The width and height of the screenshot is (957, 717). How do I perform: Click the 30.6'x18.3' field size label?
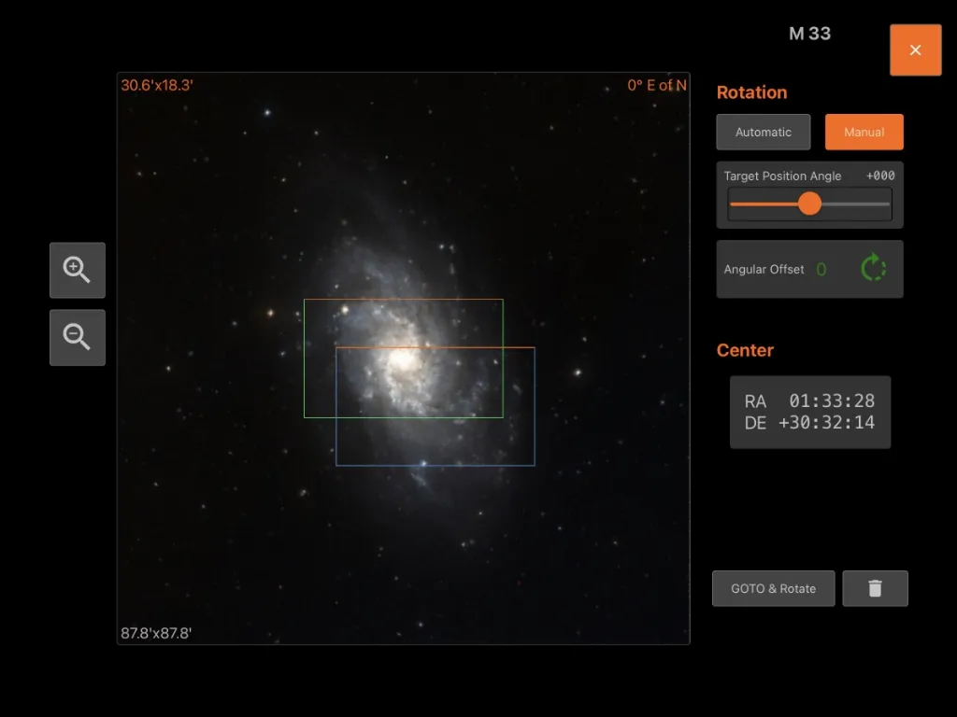pyautogui.click(x=157, y=85)
